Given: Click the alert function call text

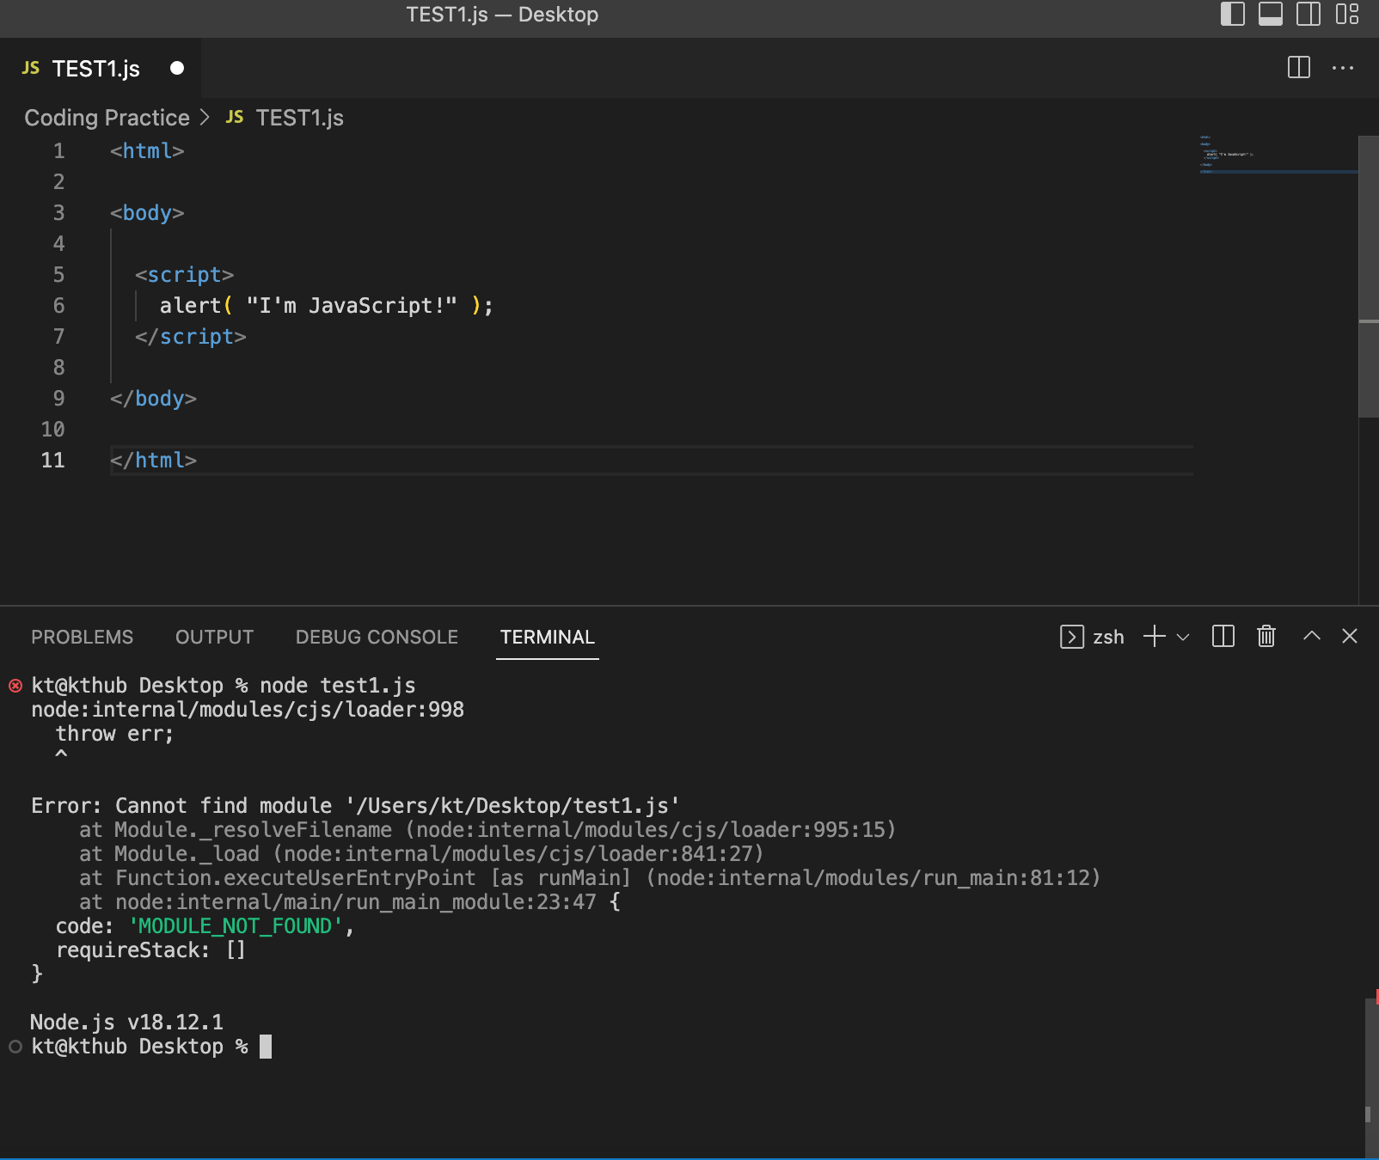Looking at the screenshot, I should click(x=190, y=306).
